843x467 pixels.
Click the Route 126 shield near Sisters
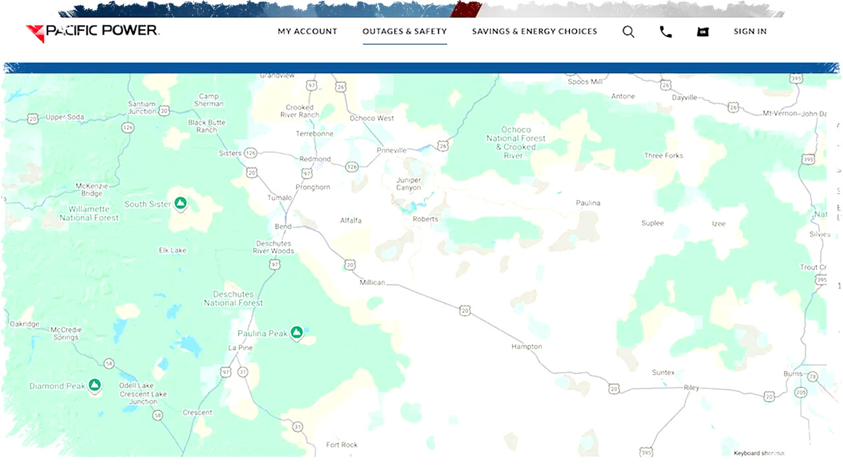[250, 153]
